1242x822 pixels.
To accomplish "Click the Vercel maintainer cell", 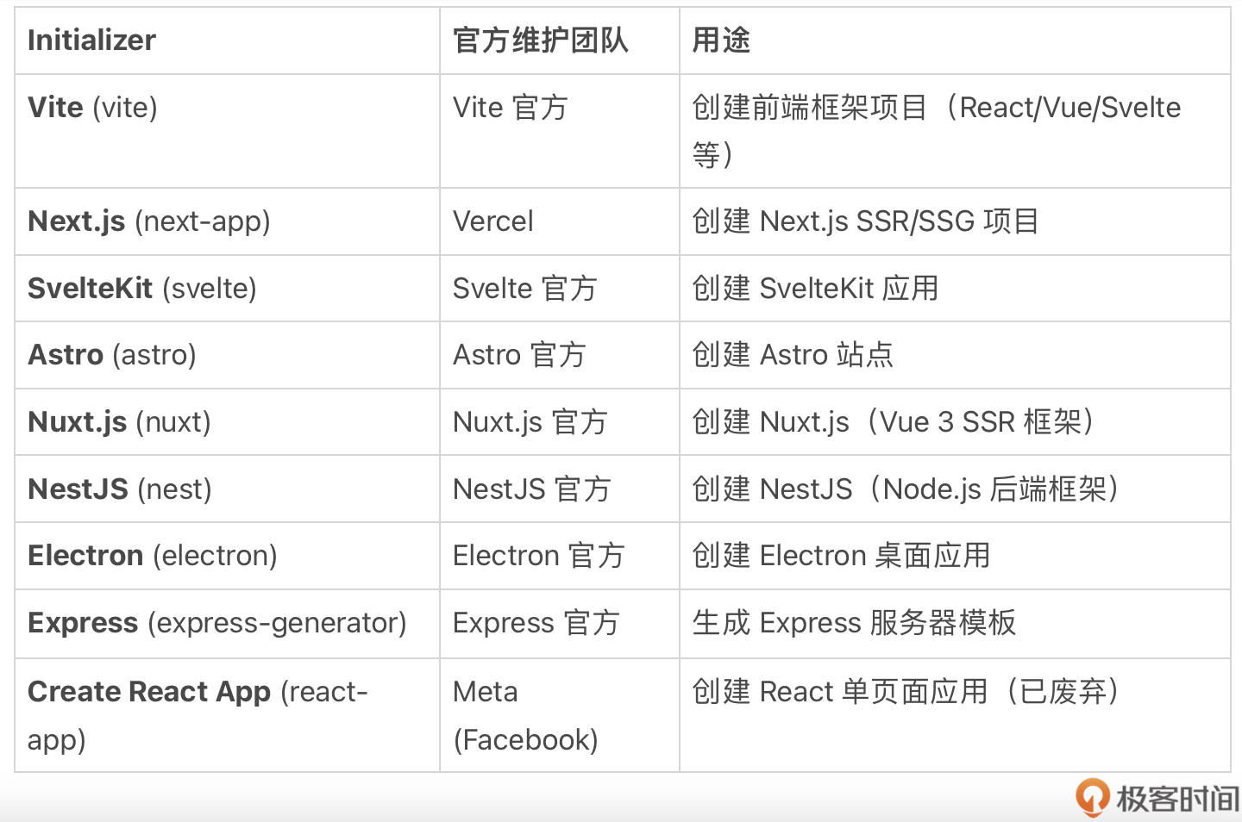I will [493, 221].
